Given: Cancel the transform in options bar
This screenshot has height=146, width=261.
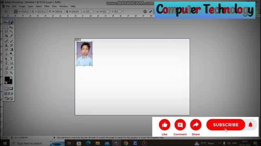Looking at the screenshot, I should (x=145, y=11).
